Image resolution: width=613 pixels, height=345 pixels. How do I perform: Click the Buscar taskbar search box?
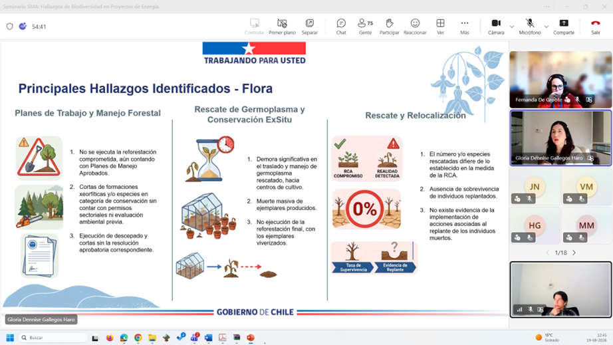tap(53, 338)
